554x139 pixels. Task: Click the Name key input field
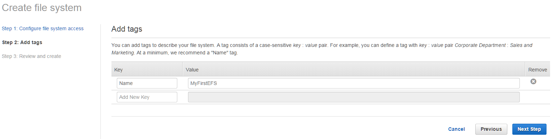[x=147, y=83]
